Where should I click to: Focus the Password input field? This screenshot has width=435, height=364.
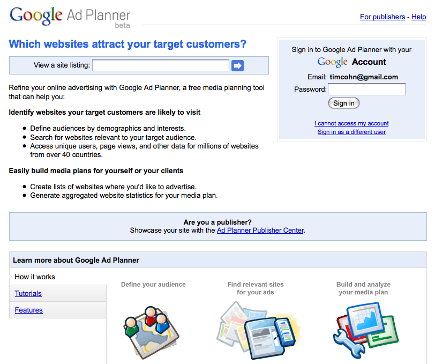(x=366, y=89)
